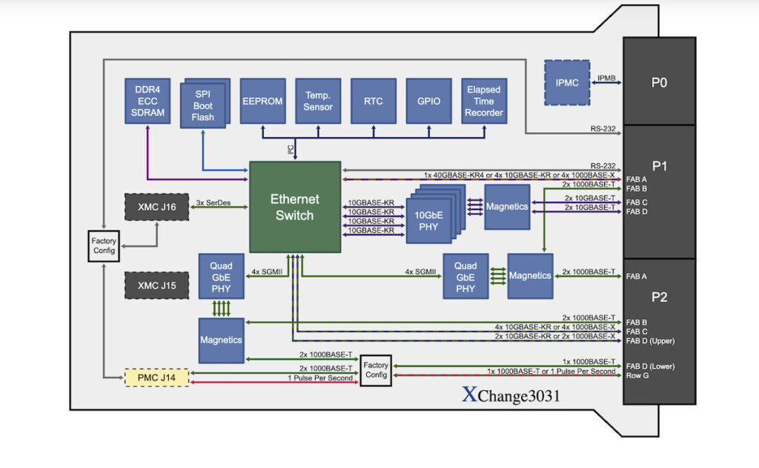
Task: Click the FAB D (Upper) label
Action: pos(650,341)
